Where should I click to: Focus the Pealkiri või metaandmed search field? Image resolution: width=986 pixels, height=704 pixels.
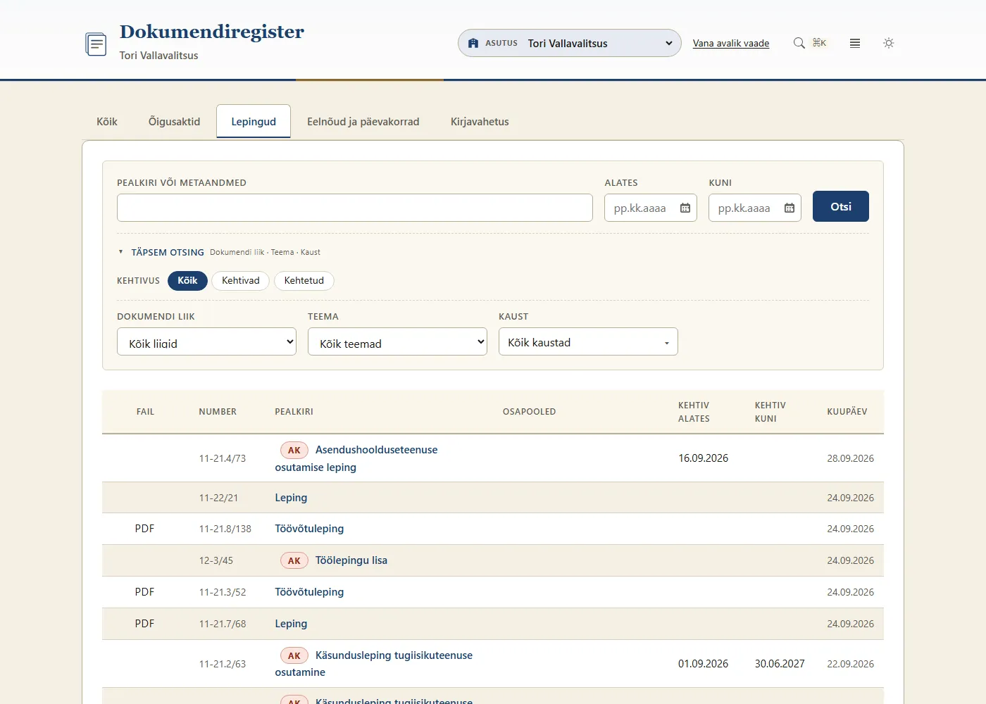coord(355,208)
